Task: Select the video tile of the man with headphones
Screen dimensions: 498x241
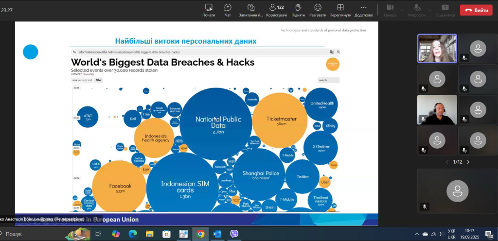Action: [x=437, y=110]
